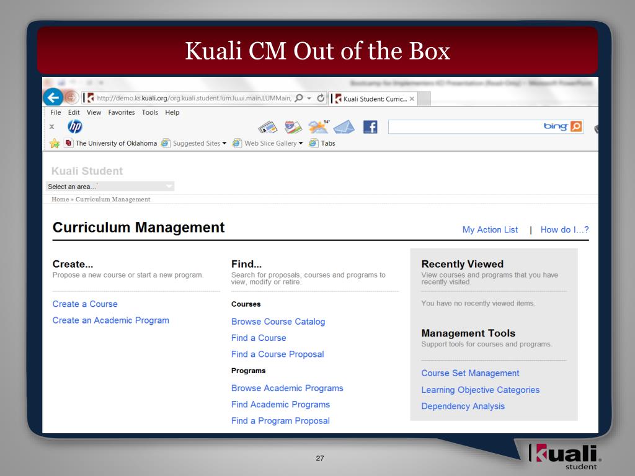Open the My Action List link
635x476 pixels.
pyautogui.click(x=490, y=230)
